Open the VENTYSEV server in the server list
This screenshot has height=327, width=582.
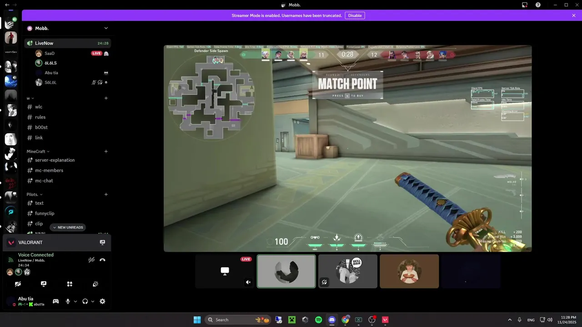tap(11, 52)
